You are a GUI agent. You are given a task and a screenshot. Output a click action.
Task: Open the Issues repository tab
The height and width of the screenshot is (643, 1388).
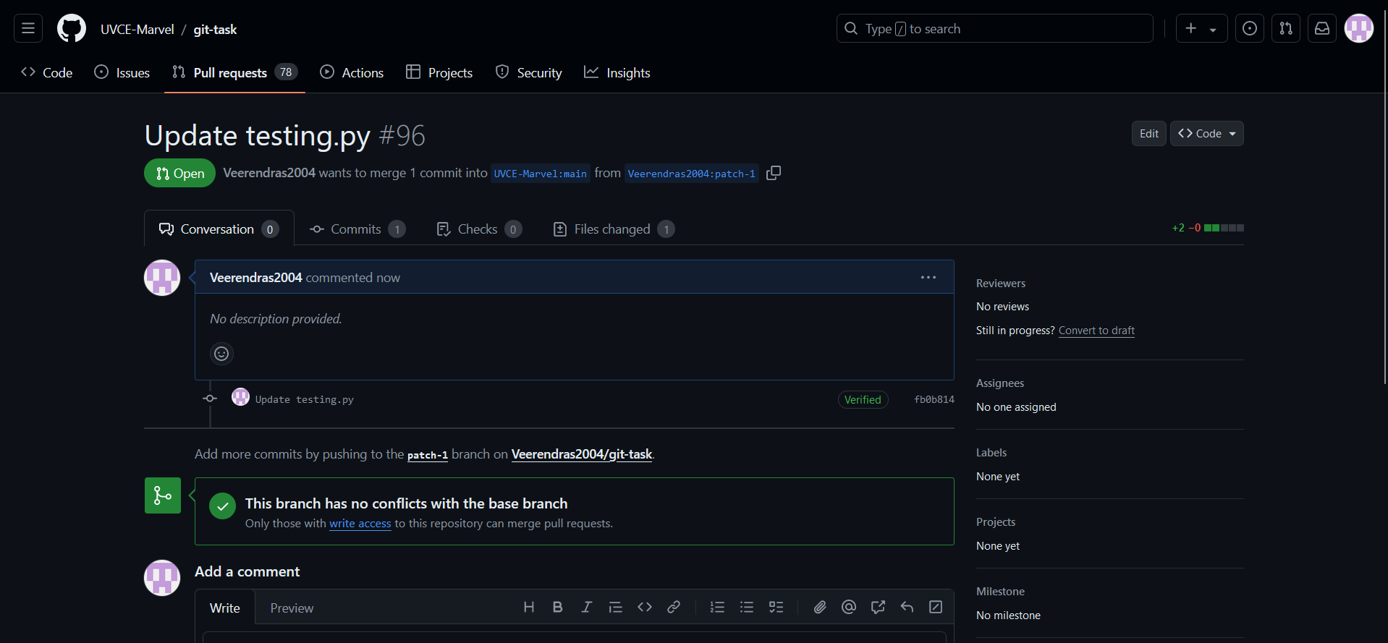[122, 72]
